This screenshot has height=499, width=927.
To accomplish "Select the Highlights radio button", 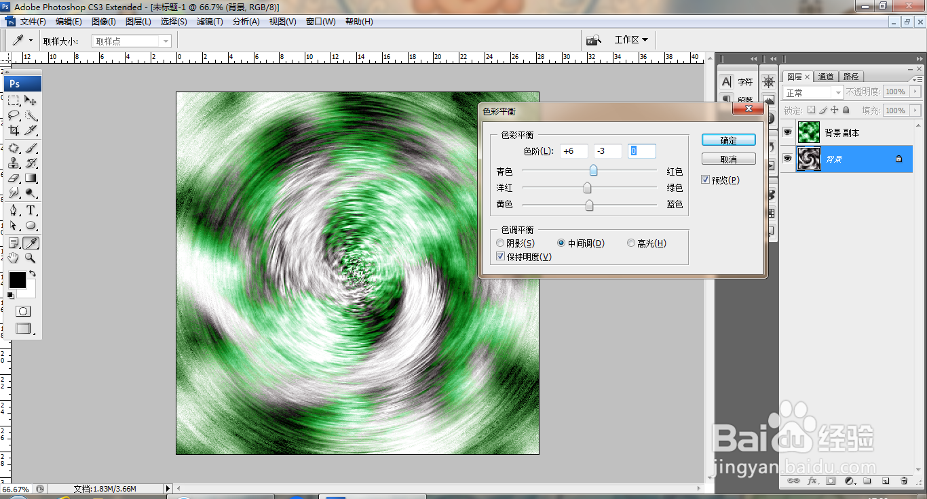I will tap(631, 243).
